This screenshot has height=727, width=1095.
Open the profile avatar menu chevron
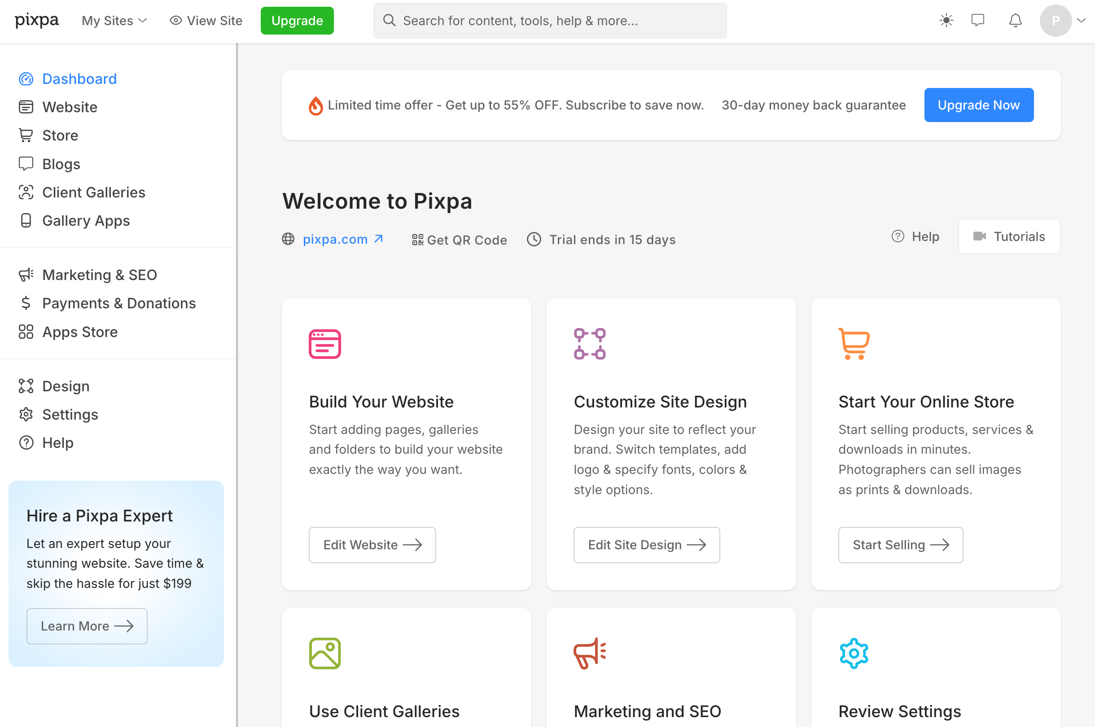pyautogui.click(x=1081, y=20)
